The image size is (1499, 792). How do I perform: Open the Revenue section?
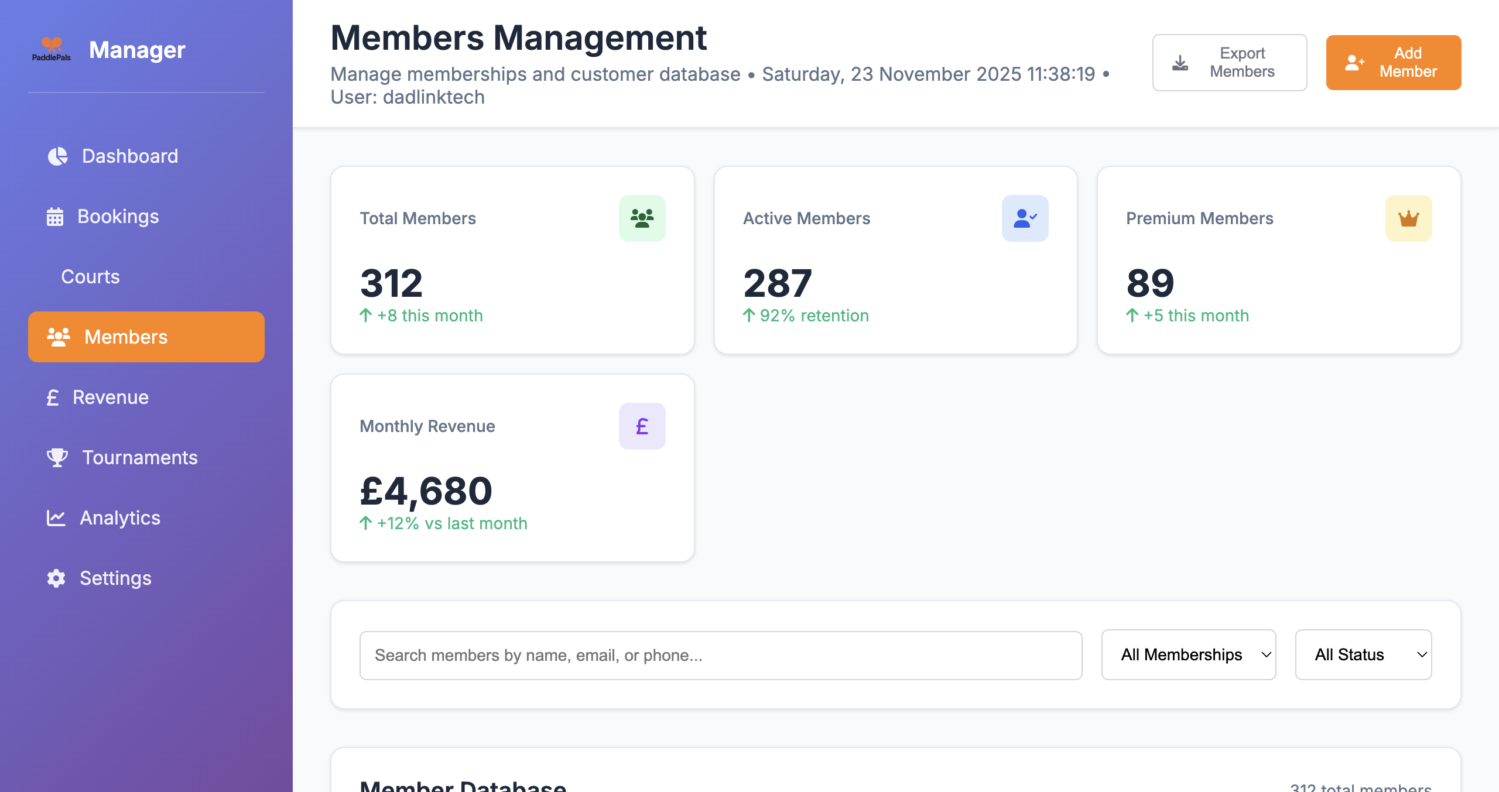coord(146,397)
